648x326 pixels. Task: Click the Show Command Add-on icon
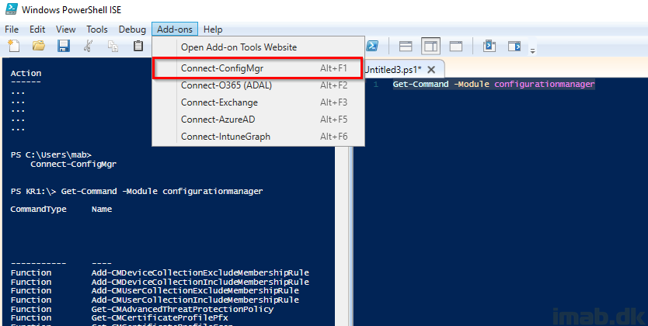[514, 46]
